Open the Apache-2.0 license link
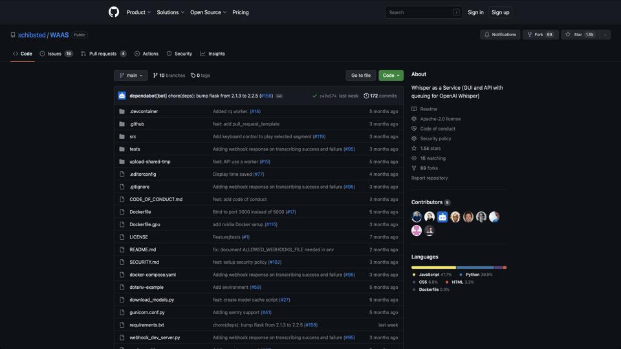Screen dimensions: 621x349 click(440, 119)
